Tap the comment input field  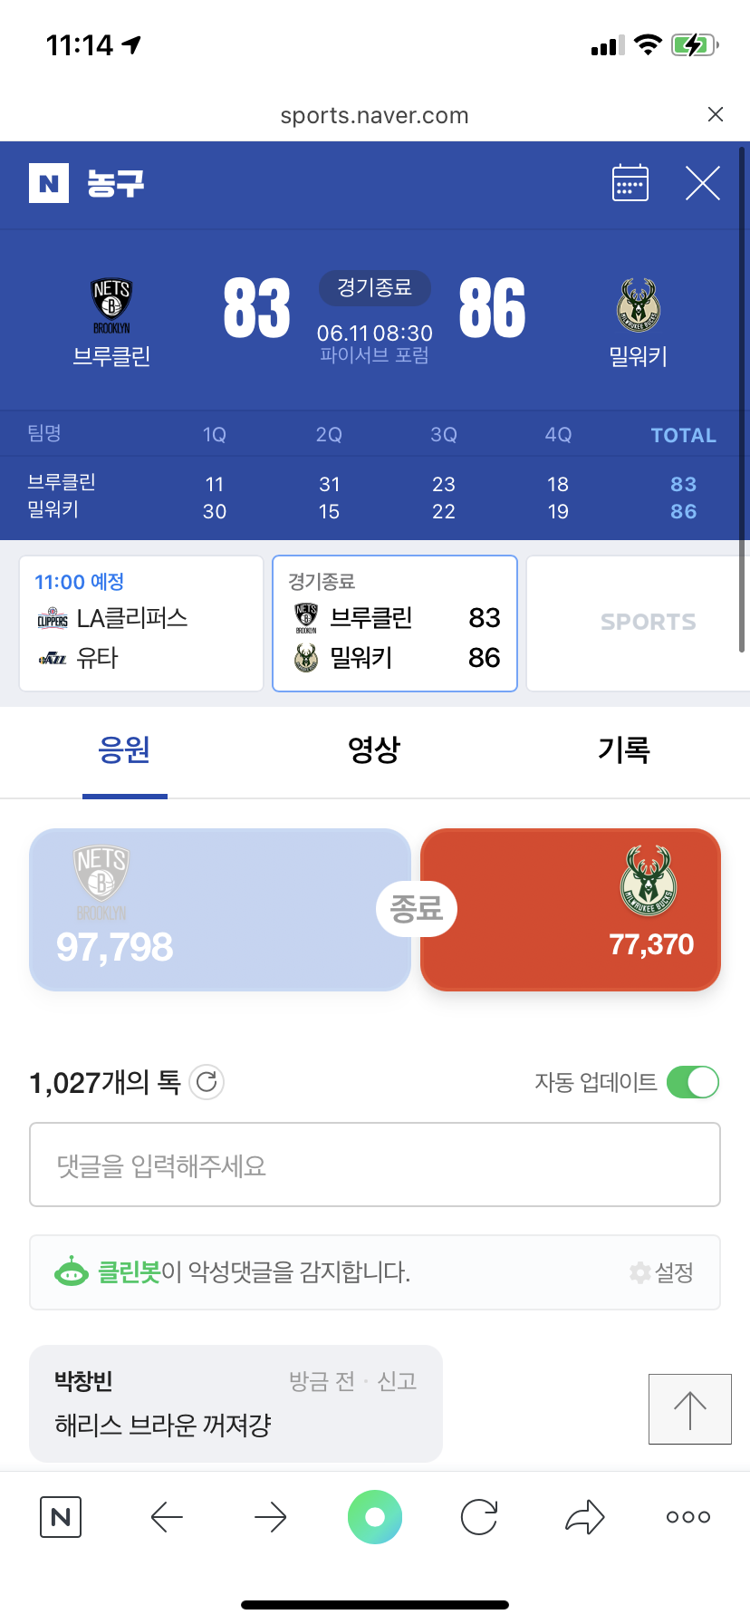(375, 1165)
